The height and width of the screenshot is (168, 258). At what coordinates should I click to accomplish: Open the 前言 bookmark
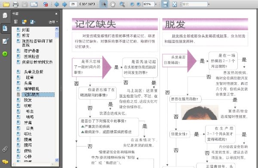(x=26, y=35)
